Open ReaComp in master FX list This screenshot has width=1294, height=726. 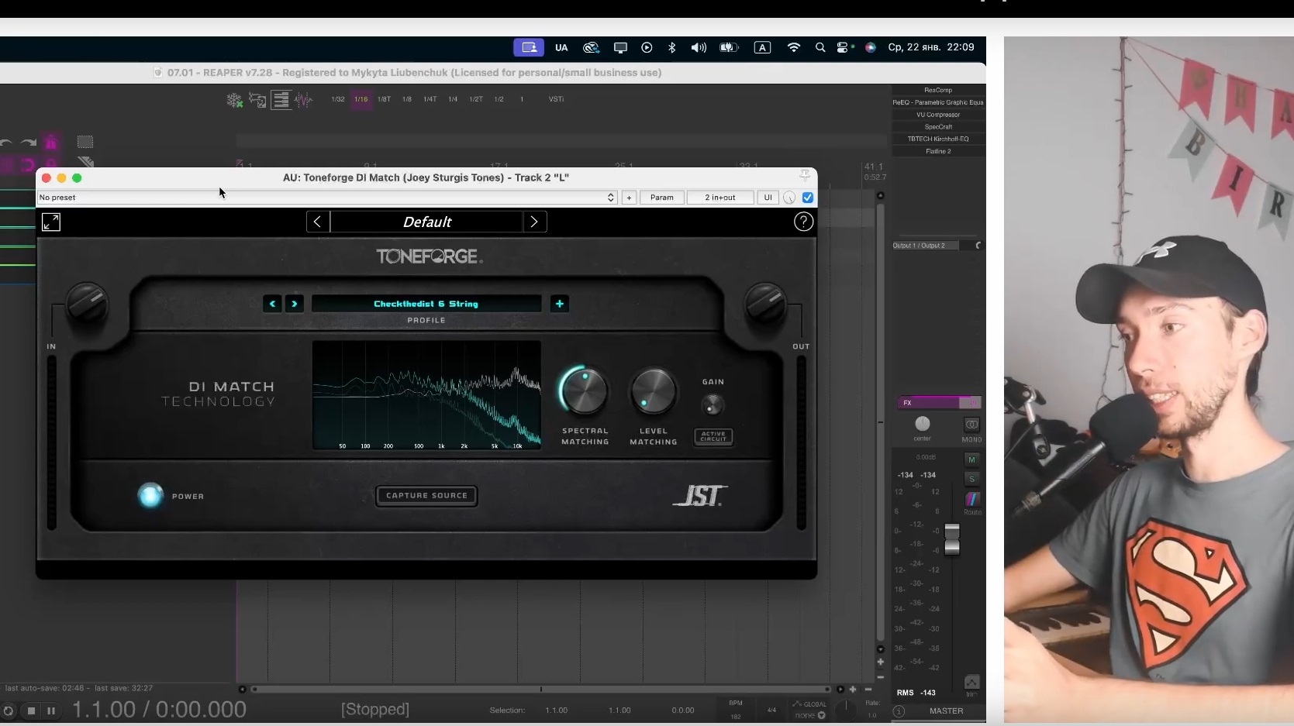[x=938, y=90]
